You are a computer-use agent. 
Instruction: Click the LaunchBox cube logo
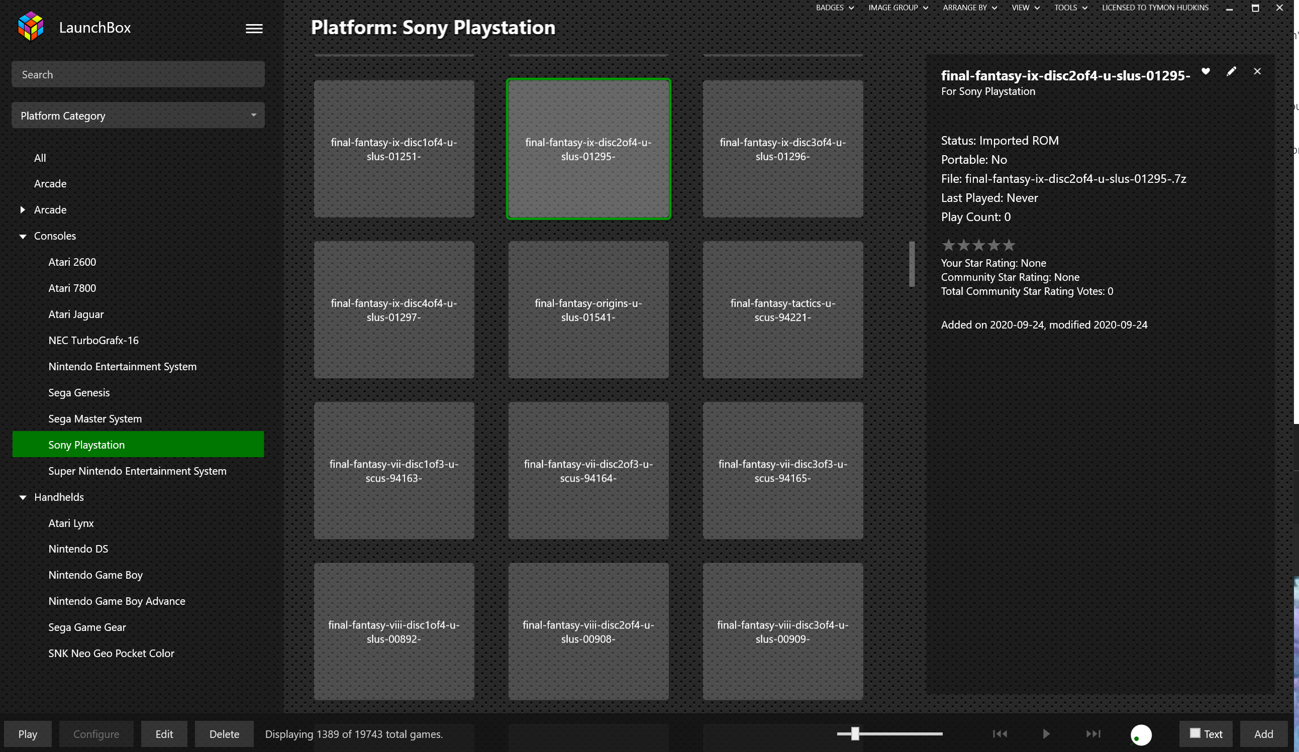tap(31, 26)
